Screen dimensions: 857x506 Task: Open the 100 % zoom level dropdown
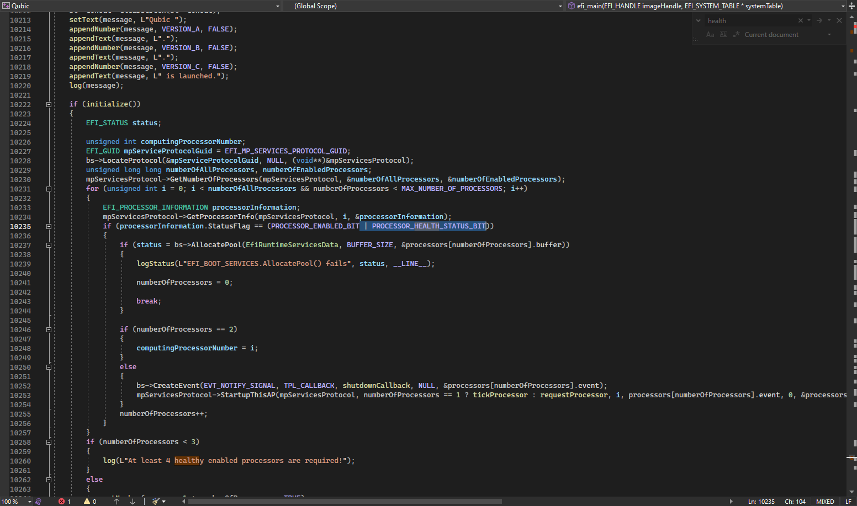pos(29,502)
